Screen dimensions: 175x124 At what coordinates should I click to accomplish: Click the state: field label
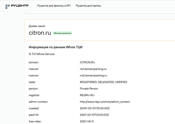coord(32,82)
